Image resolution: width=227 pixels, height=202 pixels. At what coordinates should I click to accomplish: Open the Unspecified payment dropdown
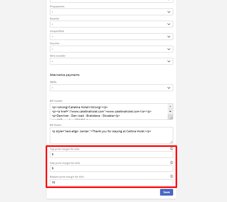(111, 37)
